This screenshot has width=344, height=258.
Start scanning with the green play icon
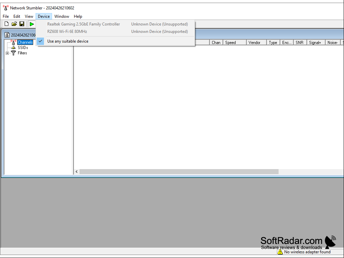click(32, 24)
